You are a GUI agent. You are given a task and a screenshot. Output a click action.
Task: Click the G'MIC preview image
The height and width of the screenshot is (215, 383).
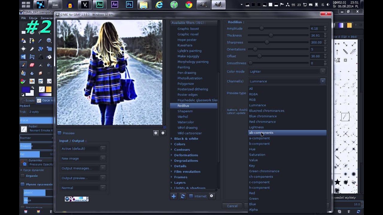tap(110, 72)
